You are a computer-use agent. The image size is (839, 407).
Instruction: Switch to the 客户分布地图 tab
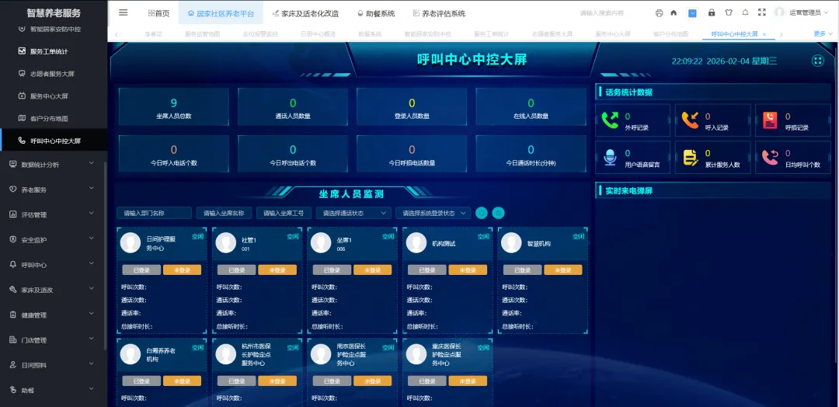670,34
